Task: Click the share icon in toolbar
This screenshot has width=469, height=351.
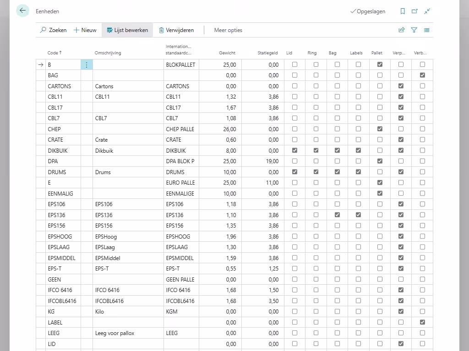Action: tap(402, 30)
